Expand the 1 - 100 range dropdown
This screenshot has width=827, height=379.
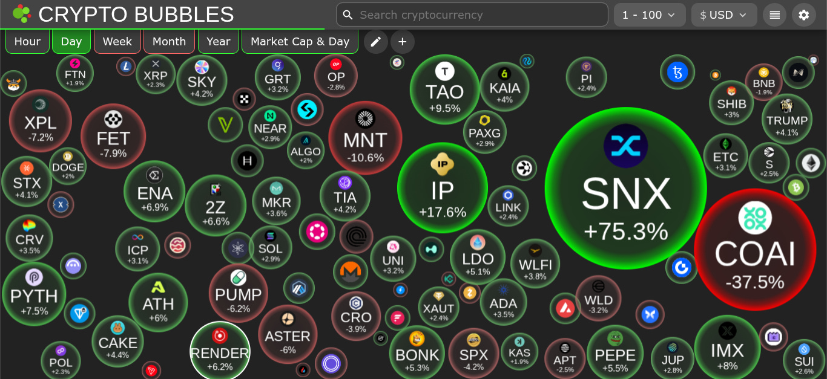(650, 15)
